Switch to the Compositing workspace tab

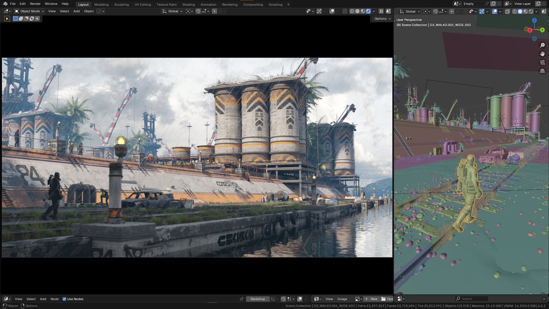(x=253, y=4)
